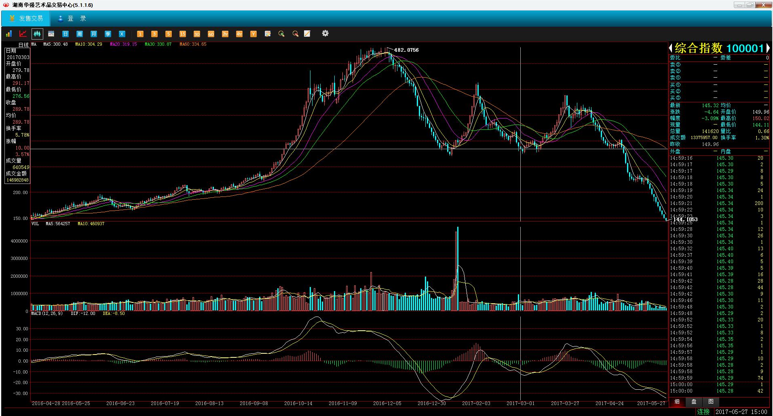Open the bar chart quote list icon
This screenshot has width=773, height=416.
point(9,34)
